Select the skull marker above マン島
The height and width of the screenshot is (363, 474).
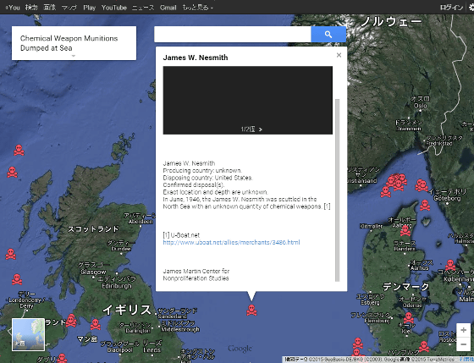pos(95,324)
